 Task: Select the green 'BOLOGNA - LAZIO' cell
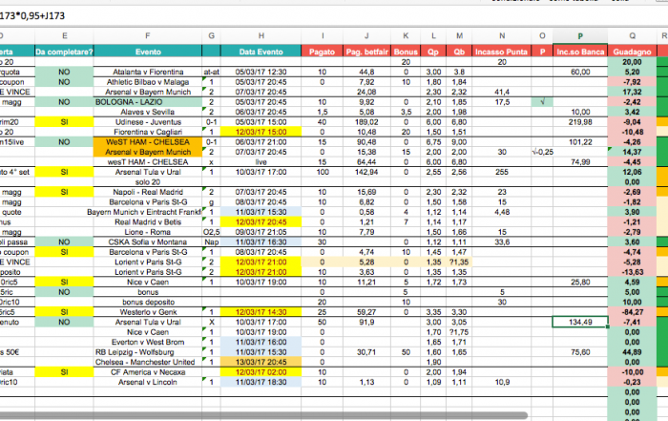[x=147, y=102]
